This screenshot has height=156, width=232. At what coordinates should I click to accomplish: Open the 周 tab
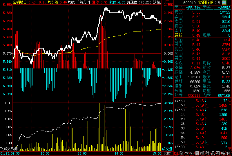pyautogui.click(x=197, y=153)
